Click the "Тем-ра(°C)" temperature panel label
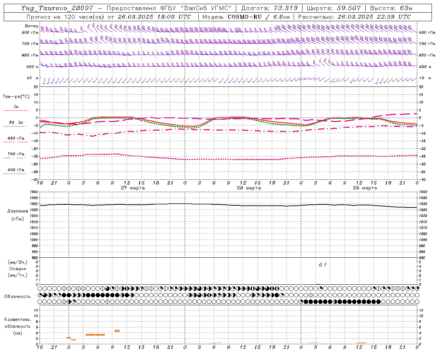This screenshot has height=350, width=437. pos(16,97)
